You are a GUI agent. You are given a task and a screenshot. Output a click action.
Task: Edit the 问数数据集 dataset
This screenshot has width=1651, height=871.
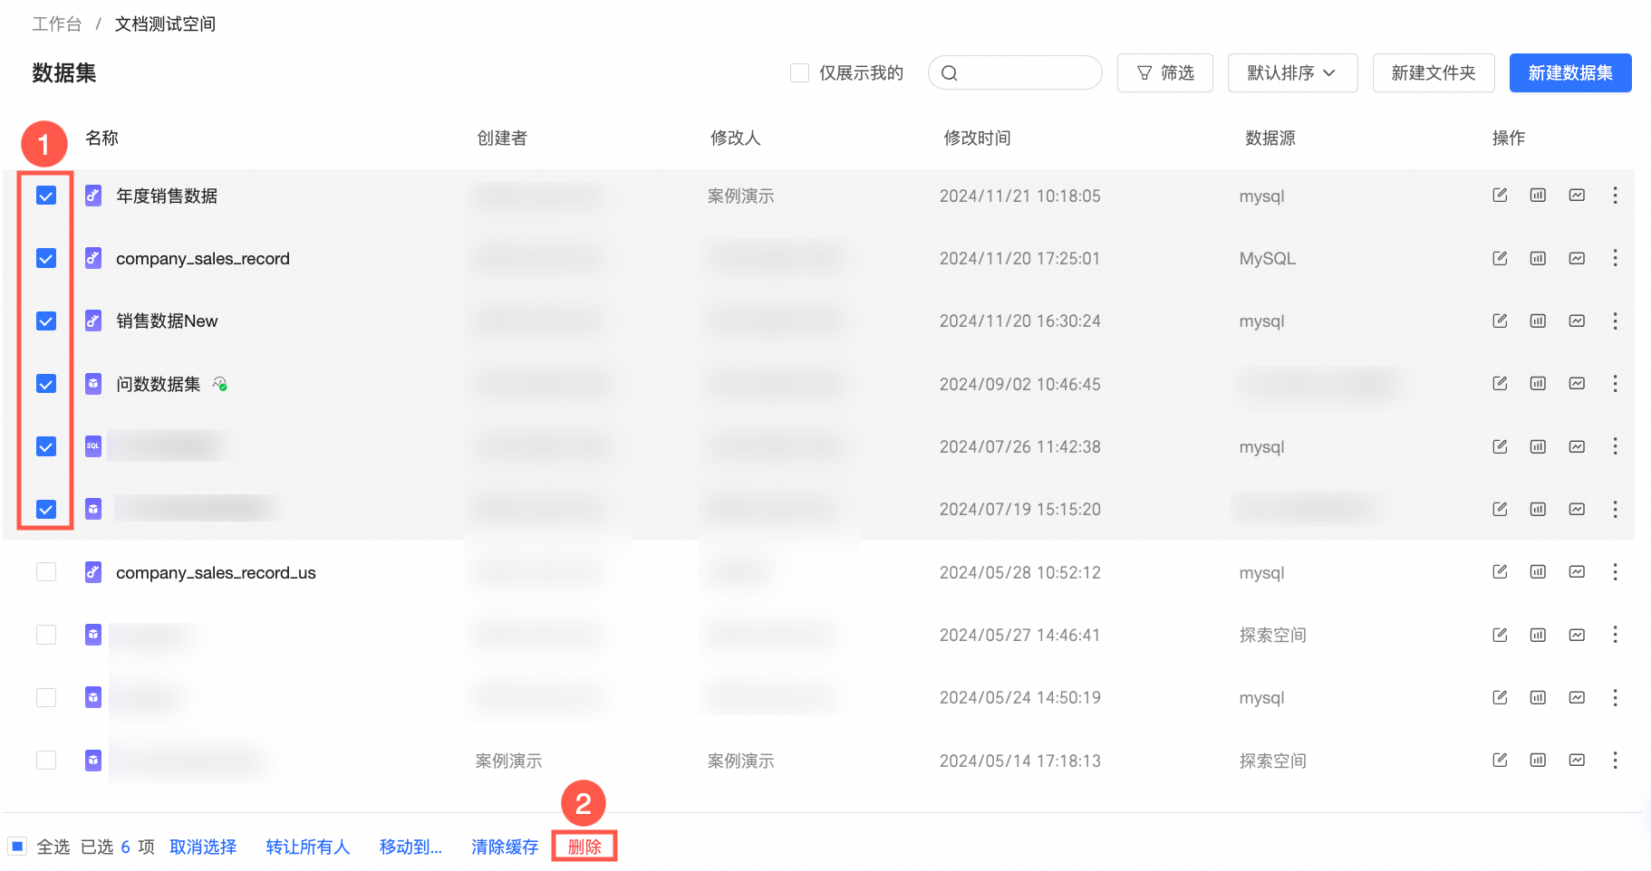[x=1500, y=384]
